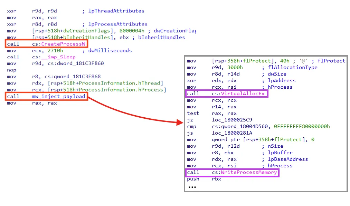Click the ellipsis at the snippet end
This screenshot has height=206, width=350.
(x=192, y=187)
